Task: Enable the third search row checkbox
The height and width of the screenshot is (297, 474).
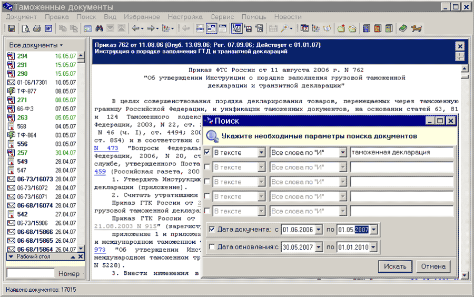Action: coord(208,181)
